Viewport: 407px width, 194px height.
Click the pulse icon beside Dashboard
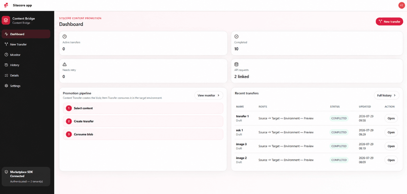(6, 34)
